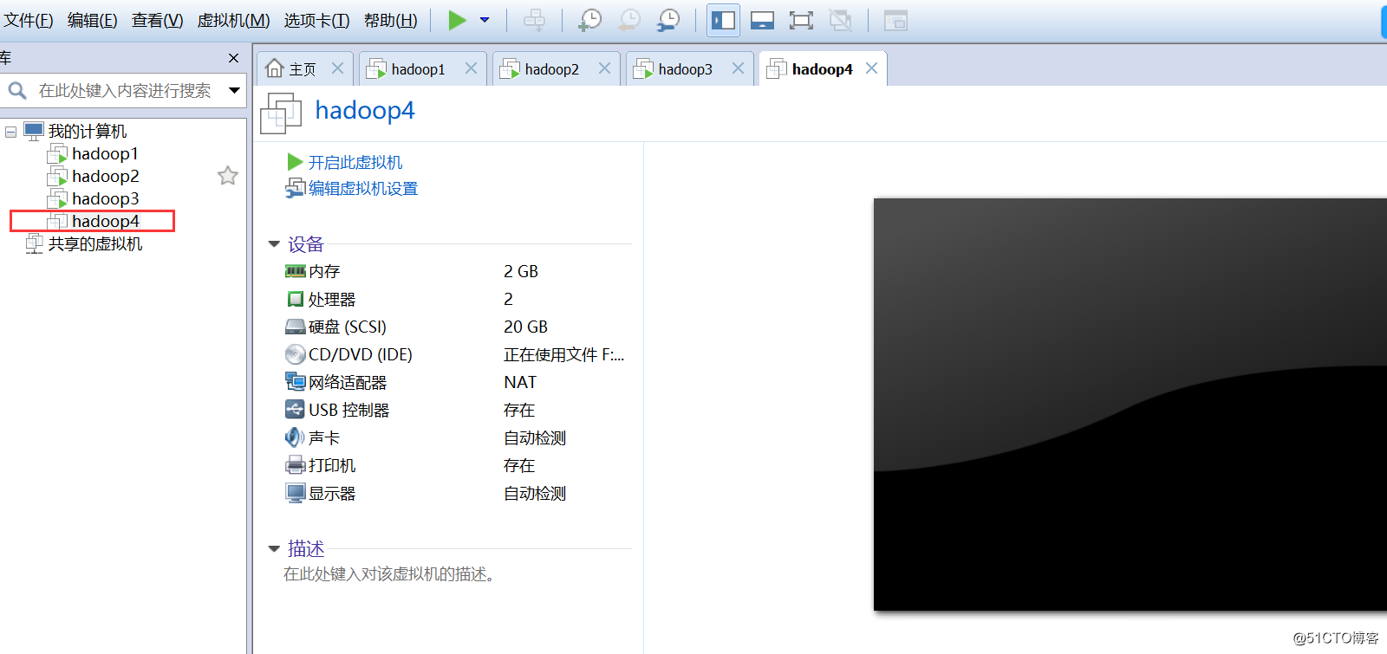This screenshot has width=1387, height=654.
Task: Click the 内存 memory device icon
Action: pos(295,271)
